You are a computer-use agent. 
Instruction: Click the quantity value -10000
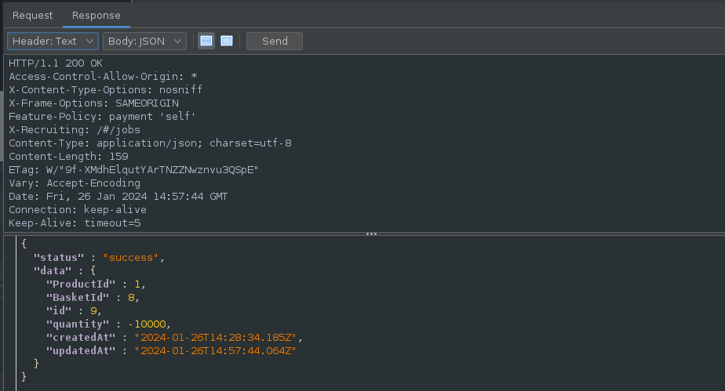point(147,324)
